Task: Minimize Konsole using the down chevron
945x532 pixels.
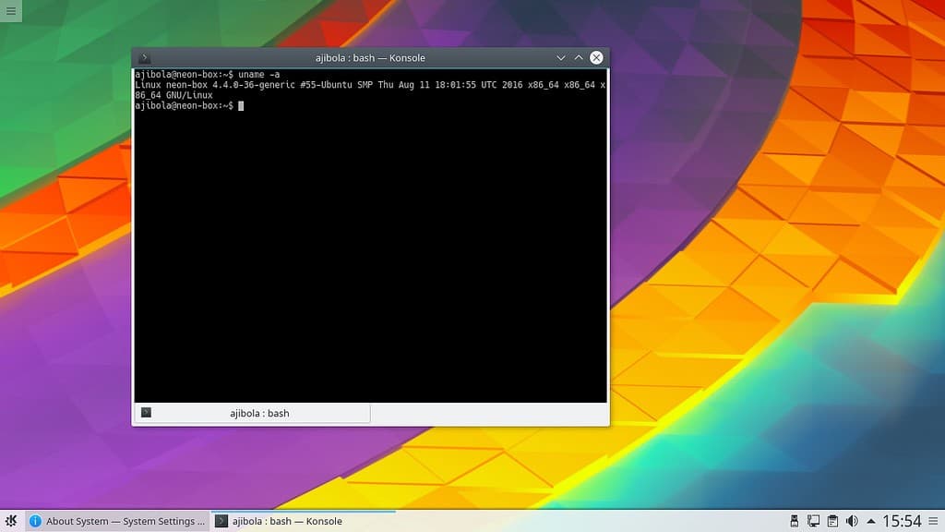Action: [561, 57]
